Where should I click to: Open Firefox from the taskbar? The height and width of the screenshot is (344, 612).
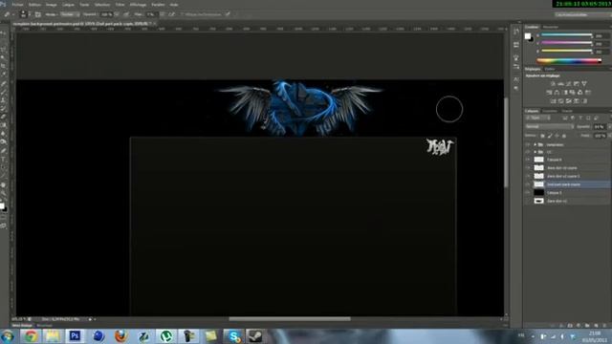121,335
